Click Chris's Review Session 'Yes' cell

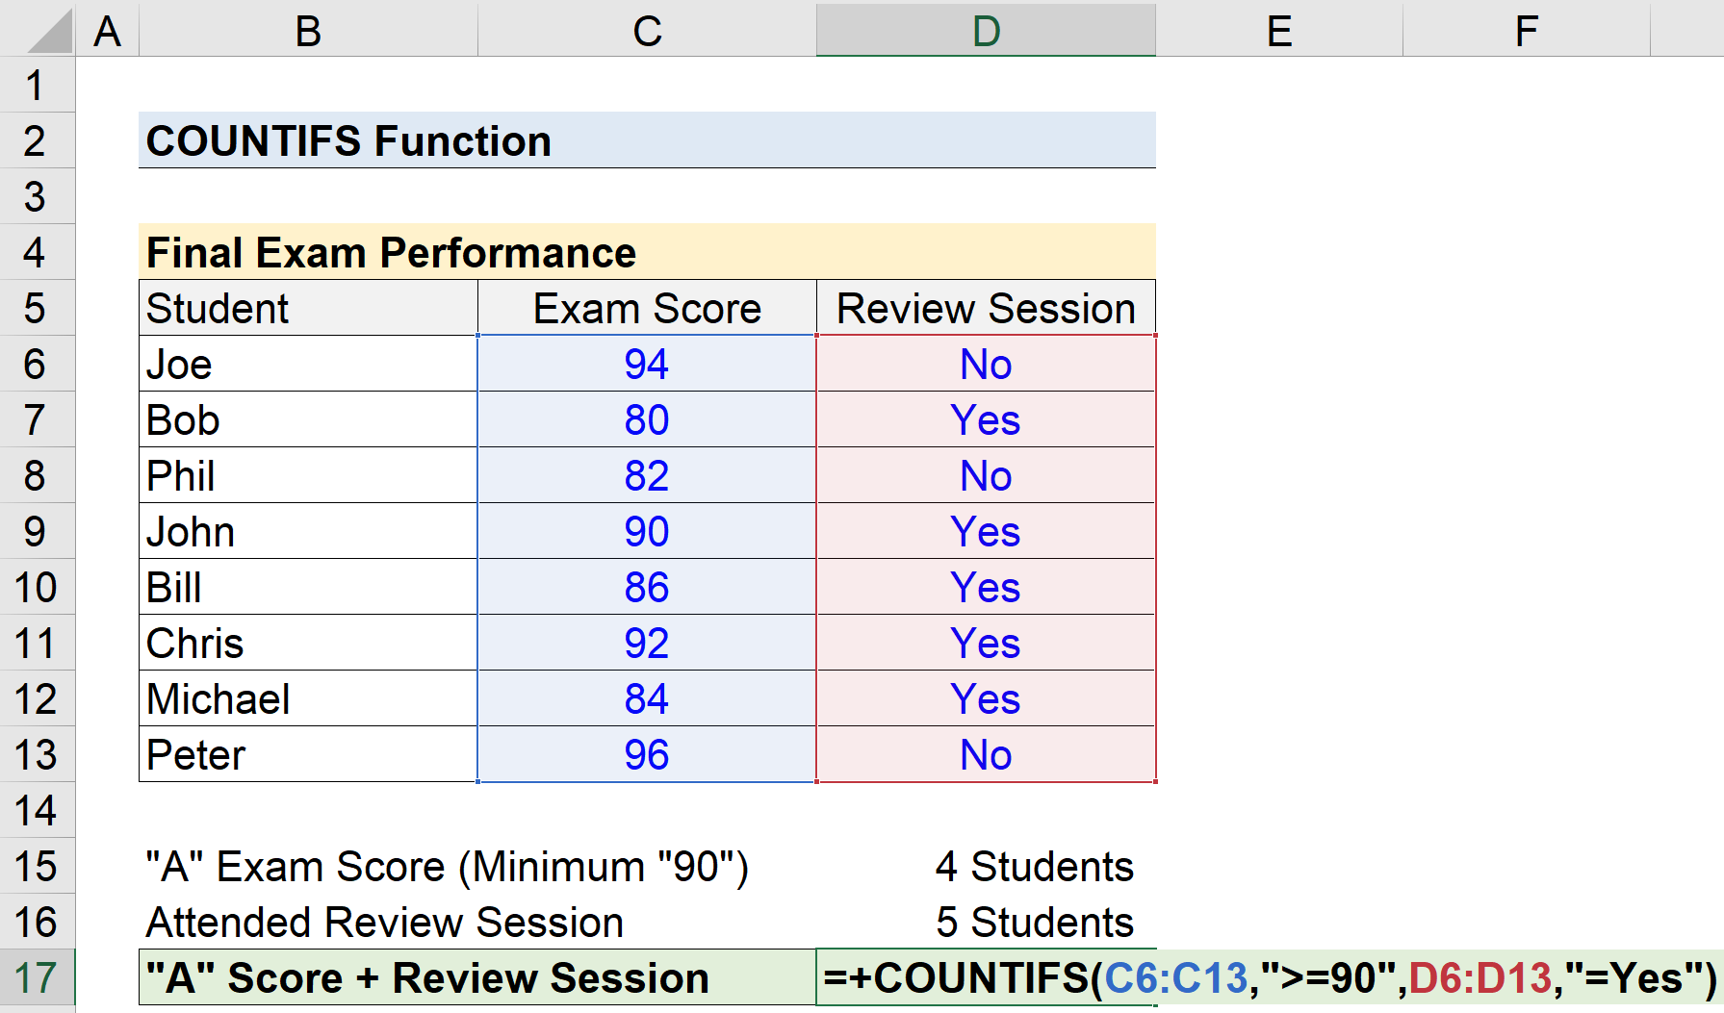(986, 643)
